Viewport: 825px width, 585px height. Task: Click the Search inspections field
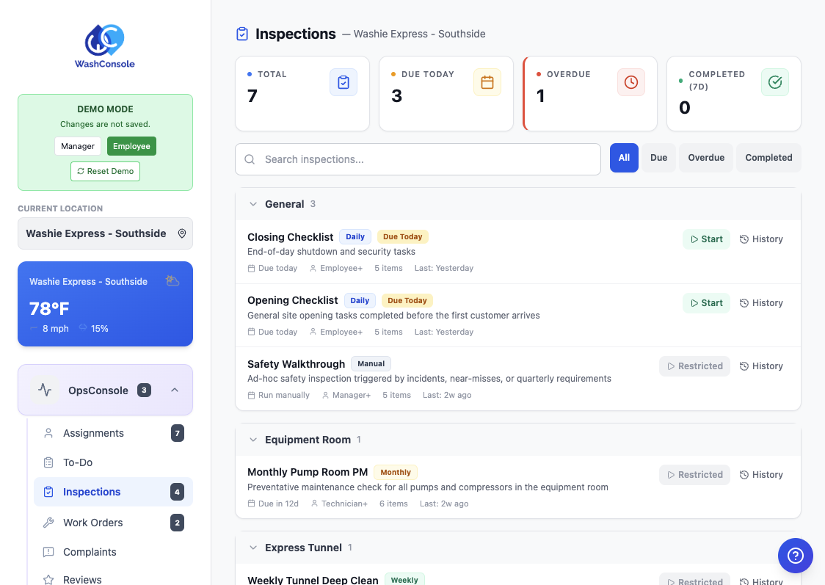(418, 159)
